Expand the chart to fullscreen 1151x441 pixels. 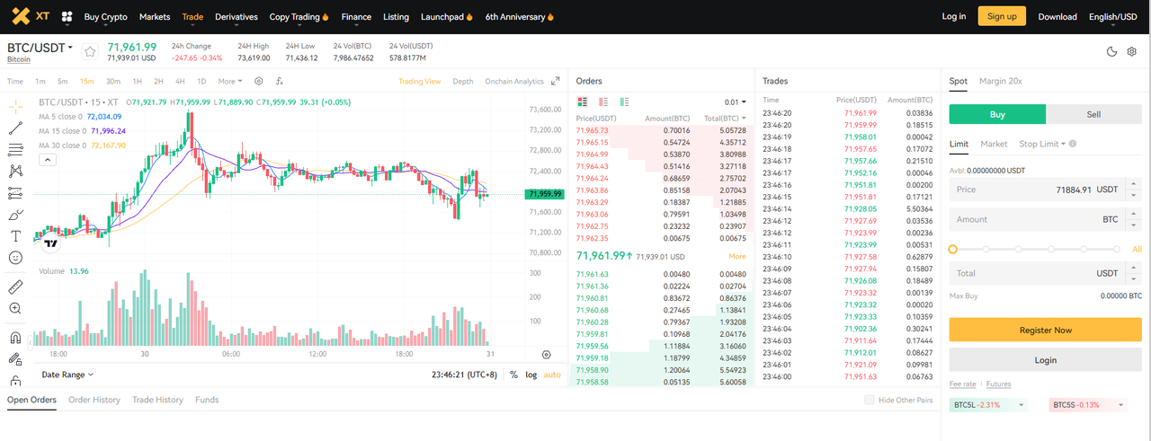[x=556, y=81]
